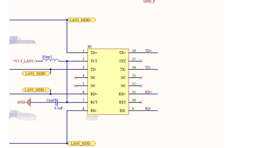Click the H2 component designator
The width and height of the screenshot is (259, 148).
point(90,47)
